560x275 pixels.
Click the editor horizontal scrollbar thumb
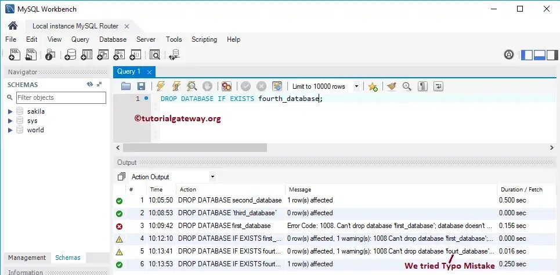pyautogui.click(x=194, y=147)
